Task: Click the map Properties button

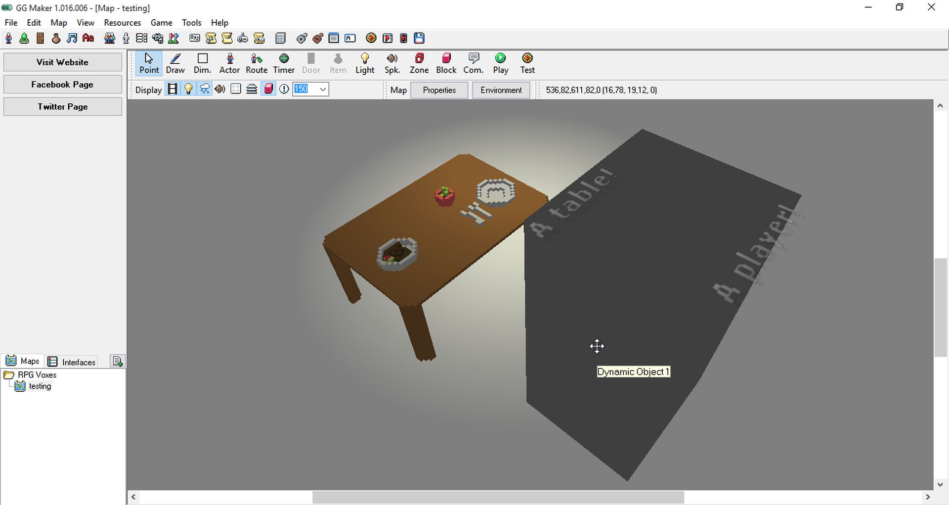Action: tap(439, 90)
